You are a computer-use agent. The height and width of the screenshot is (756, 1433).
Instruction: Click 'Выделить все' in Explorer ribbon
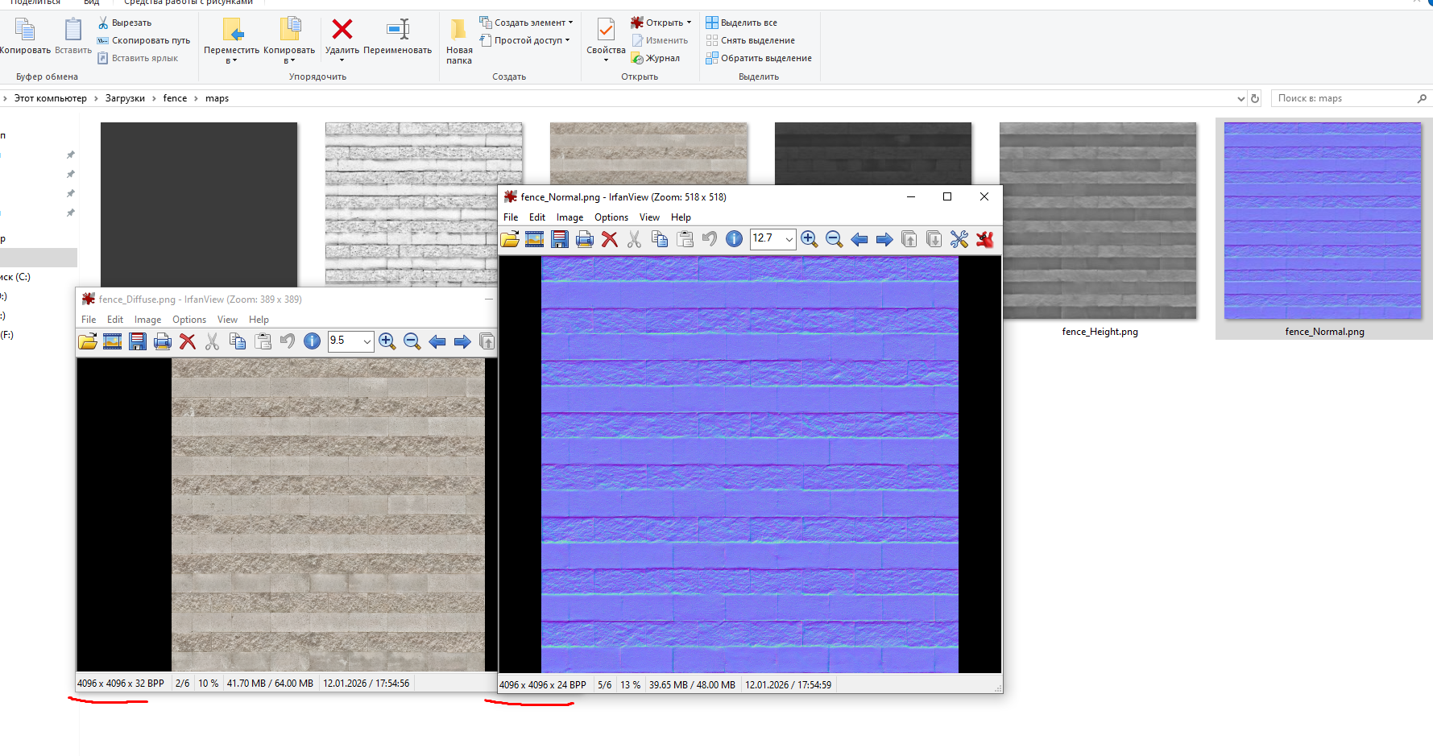click(x=742, y=23)
